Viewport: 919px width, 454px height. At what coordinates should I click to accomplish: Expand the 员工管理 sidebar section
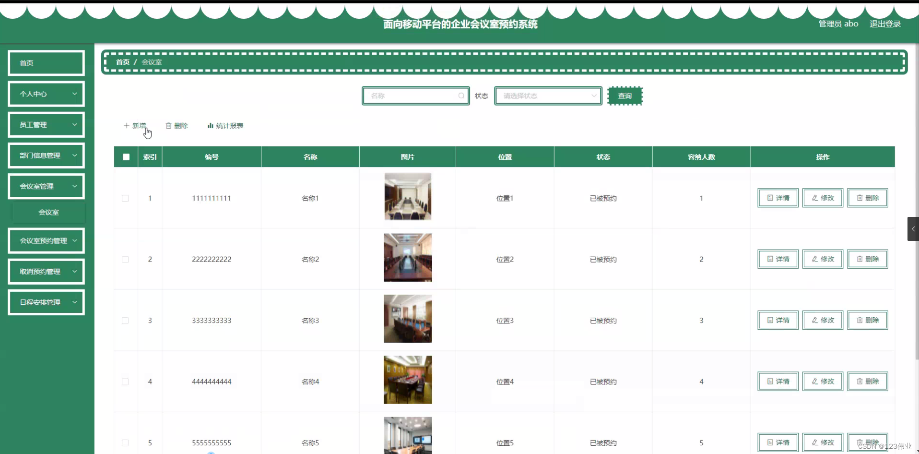click(46, 124)
